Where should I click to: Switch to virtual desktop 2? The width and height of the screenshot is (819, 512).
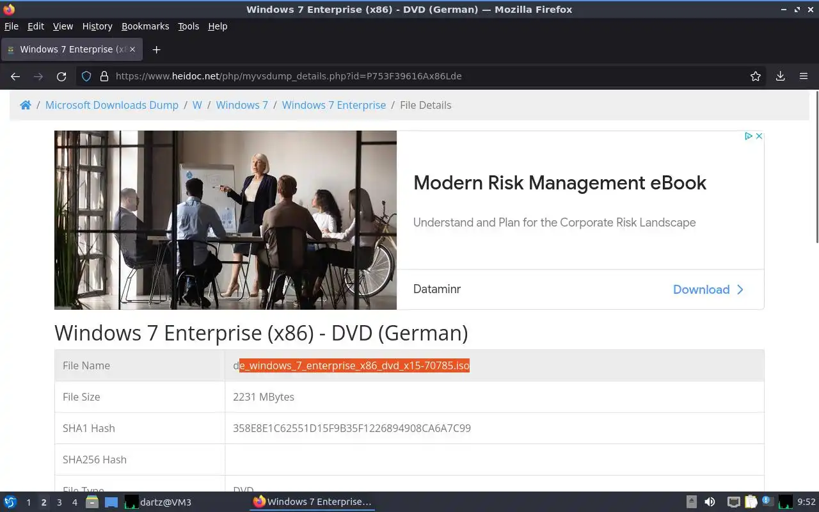point(44,502)
